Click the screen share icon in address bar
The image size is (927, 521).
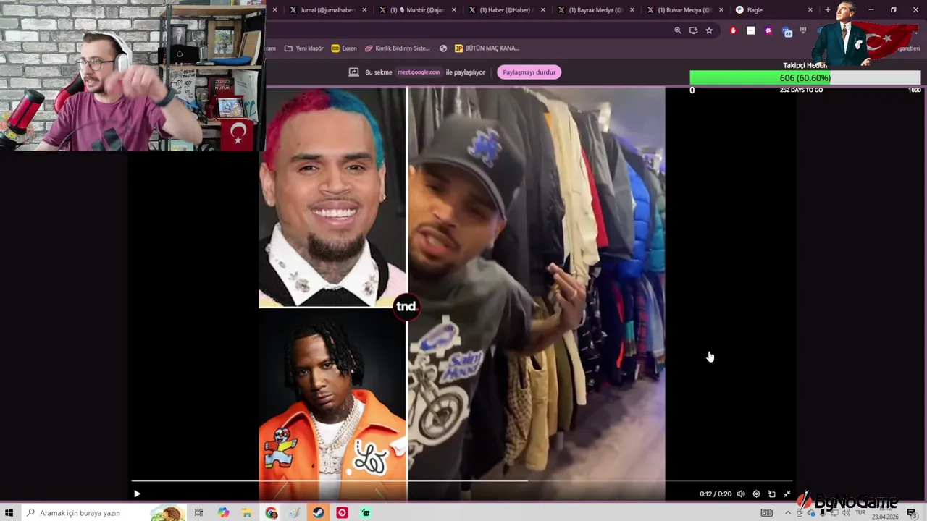pos(693,30)
